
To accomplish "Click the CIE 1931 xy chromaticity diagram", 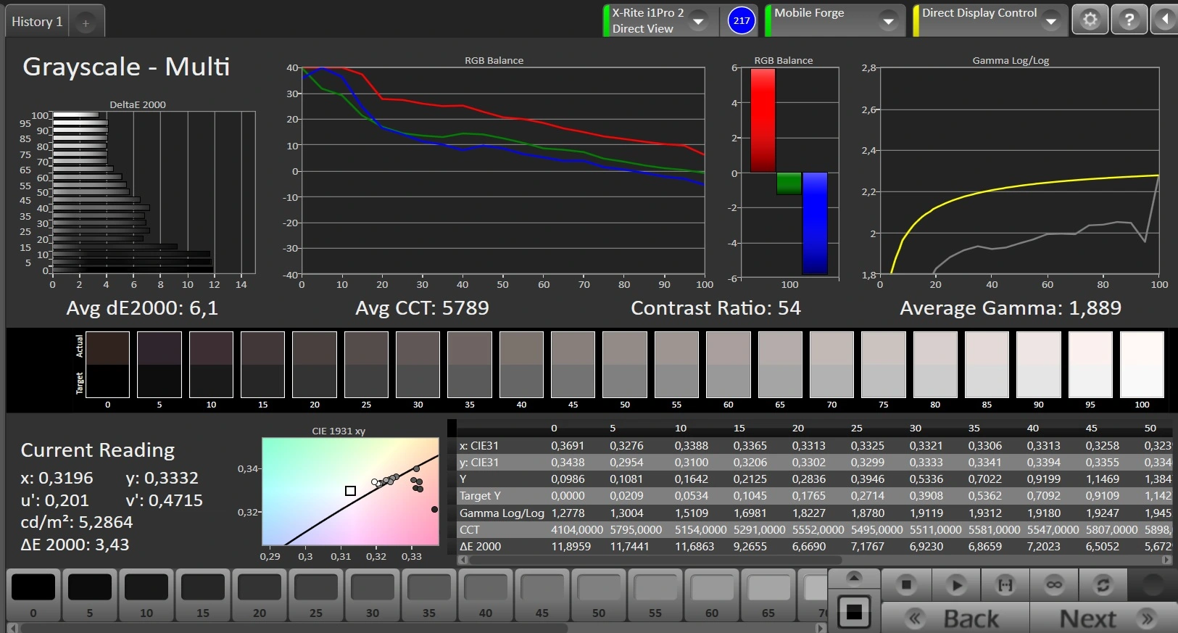I will (350, 491).
